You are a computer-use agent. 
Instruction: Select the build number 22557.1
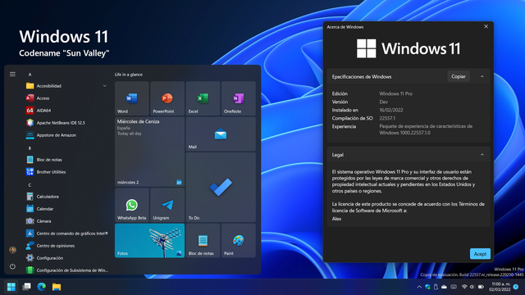pos(387,118)
